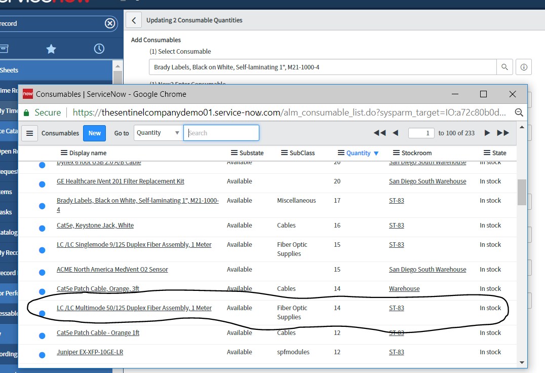Click the popup window vertical scrollbar thumb

522,192
